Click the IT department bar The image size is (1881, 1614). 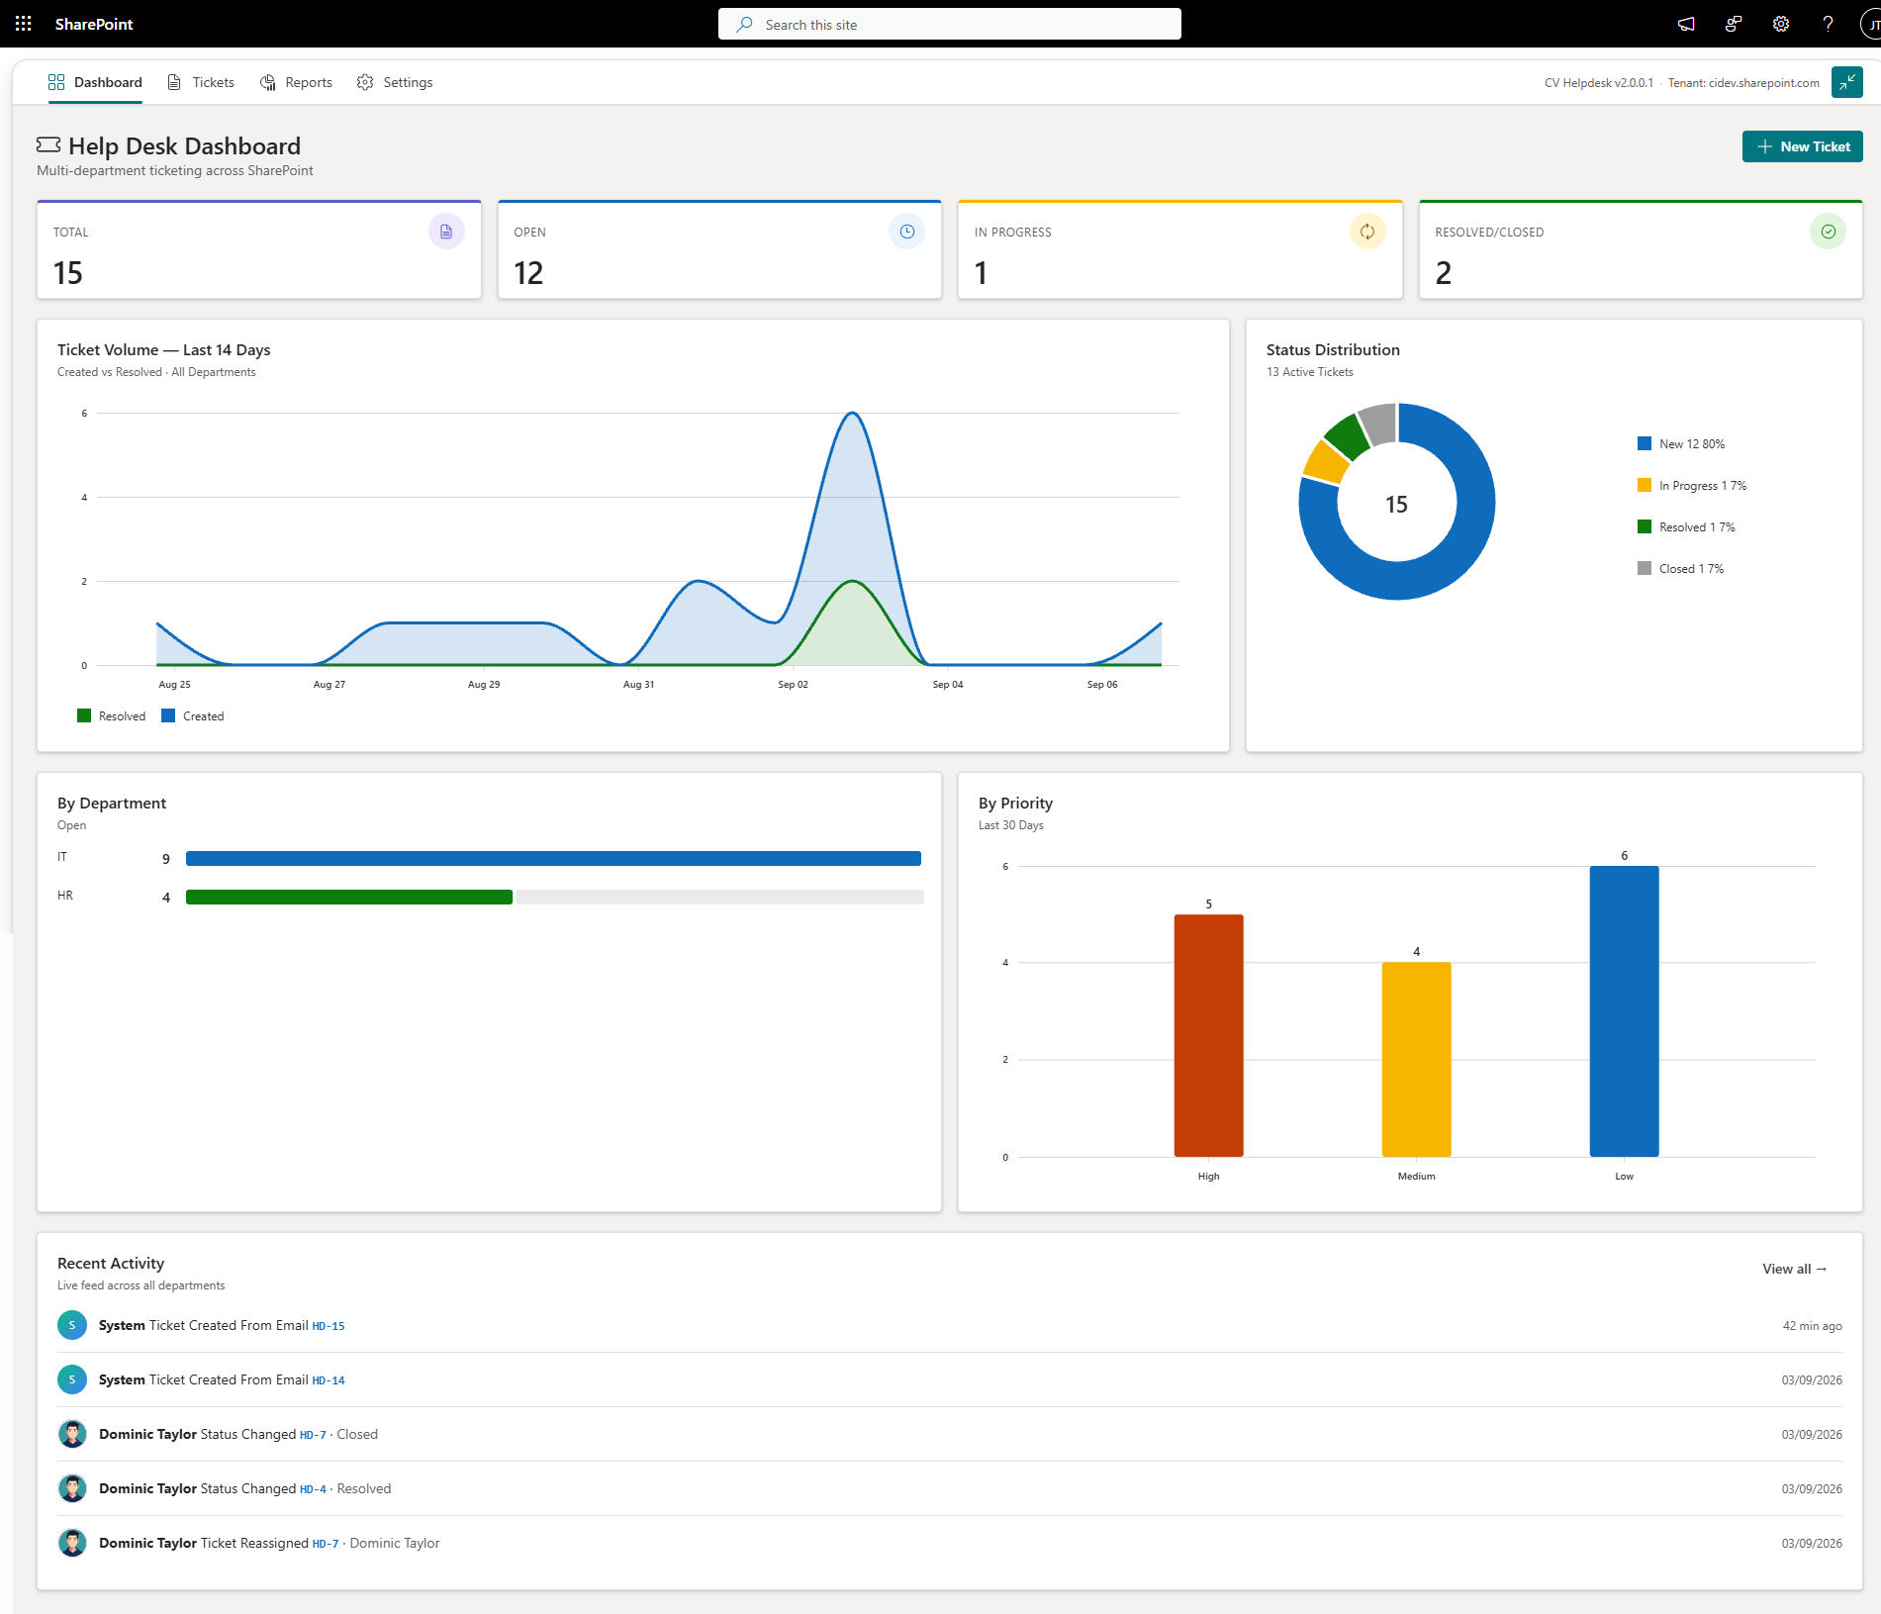pyautogui.click(x=553, y=858)
